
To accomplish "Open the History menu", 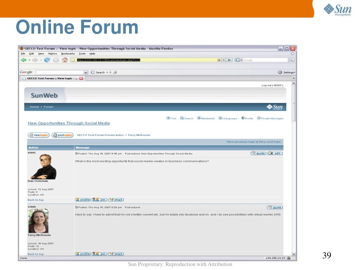I will point(53,53).
